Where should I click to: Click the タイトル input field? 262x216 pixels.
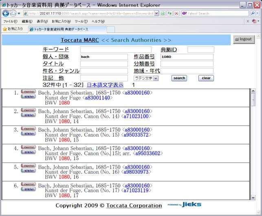[104, 64]
